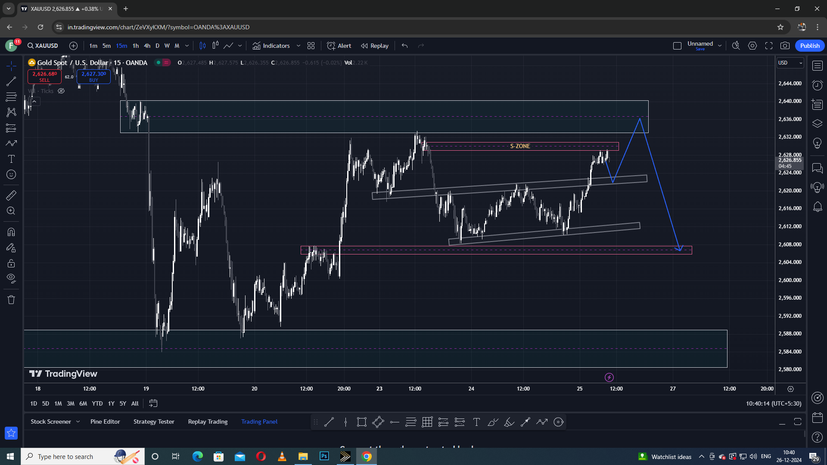Open the Measure ruler tool

[x=11, y=195]
